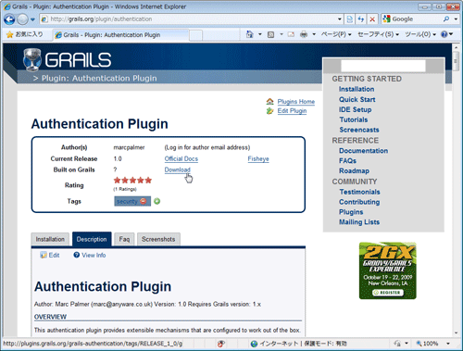
Task: Open the Quick Start sidebar link
Action: (357, 99)
